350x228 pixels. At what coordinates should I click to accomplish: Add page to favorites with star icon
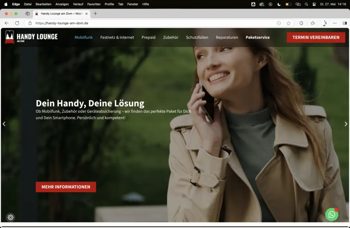288,23
